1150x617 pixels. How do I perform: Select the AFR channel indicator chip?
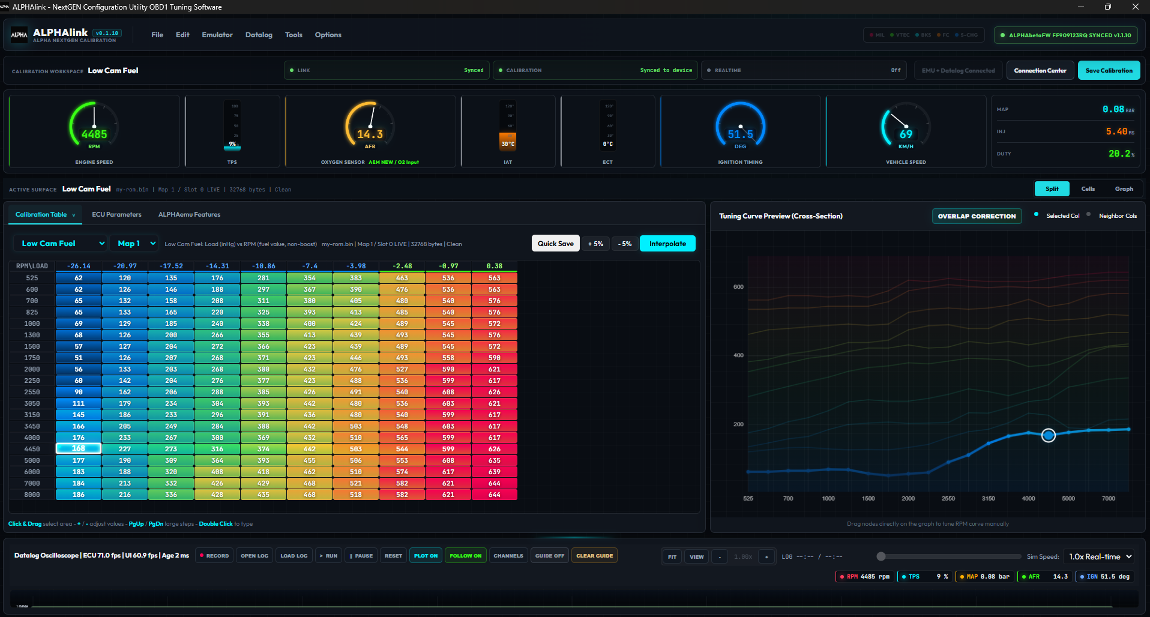(1045, 577)
